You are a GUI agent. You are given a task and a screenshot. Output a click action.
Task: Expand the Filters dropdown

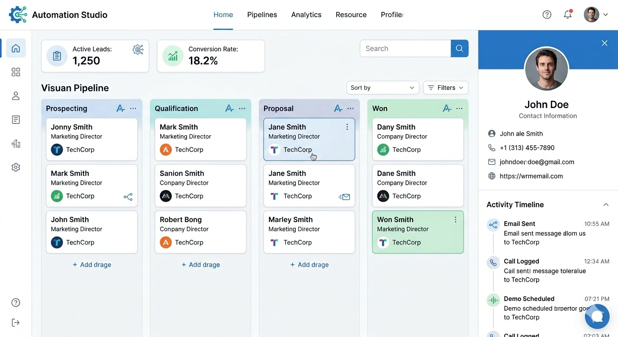tap(446, 88)
